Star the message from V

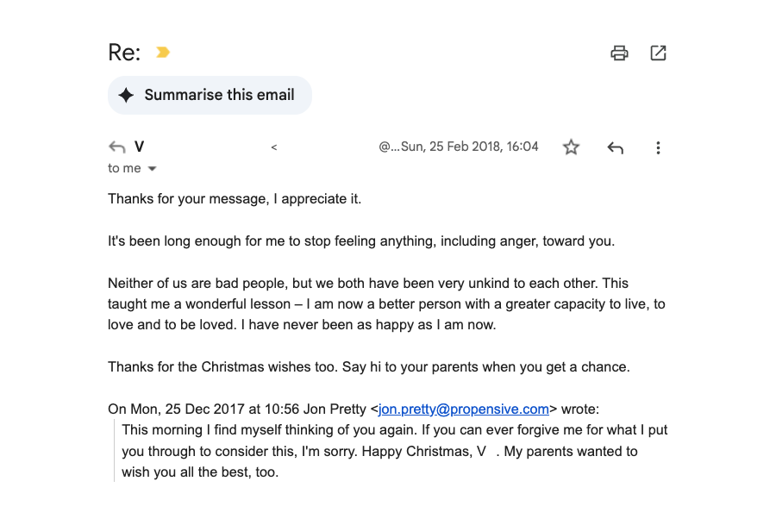click(571, 147)
